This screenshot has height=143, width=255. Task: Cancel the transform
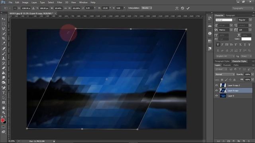[182, 8]
